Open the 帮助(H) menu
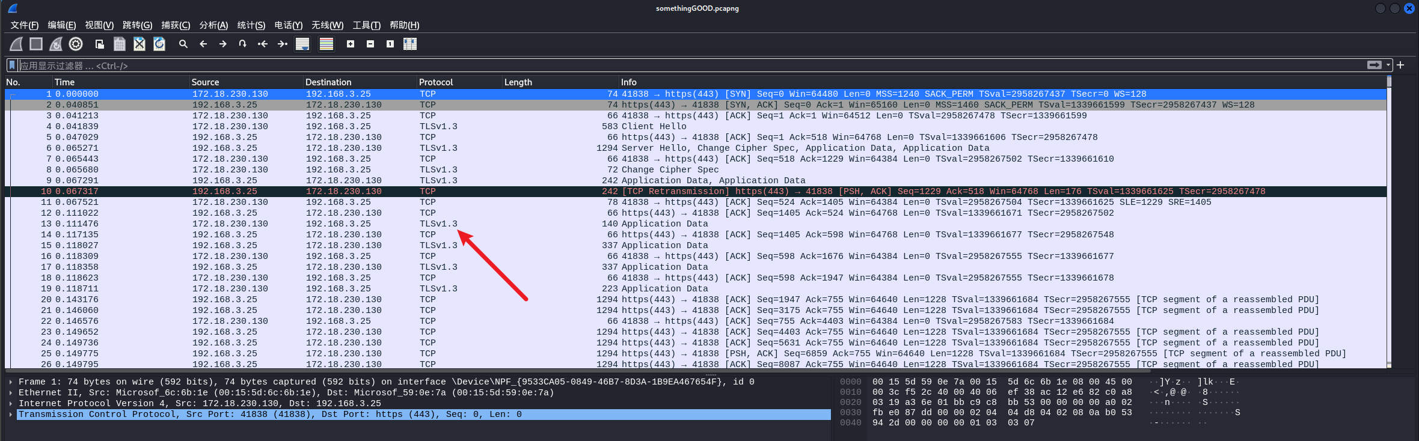The height and width of the screenshot is (441, 1419). click(405, 25)
